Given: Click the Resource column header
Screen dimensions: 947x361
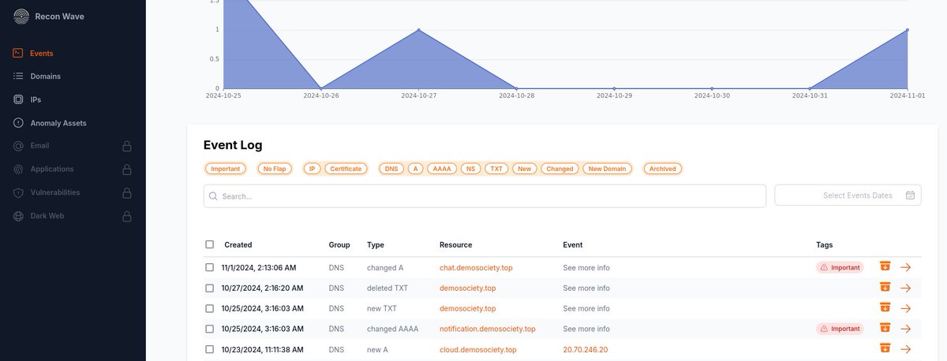Looking at the screenshot, I should click(455, 245).
